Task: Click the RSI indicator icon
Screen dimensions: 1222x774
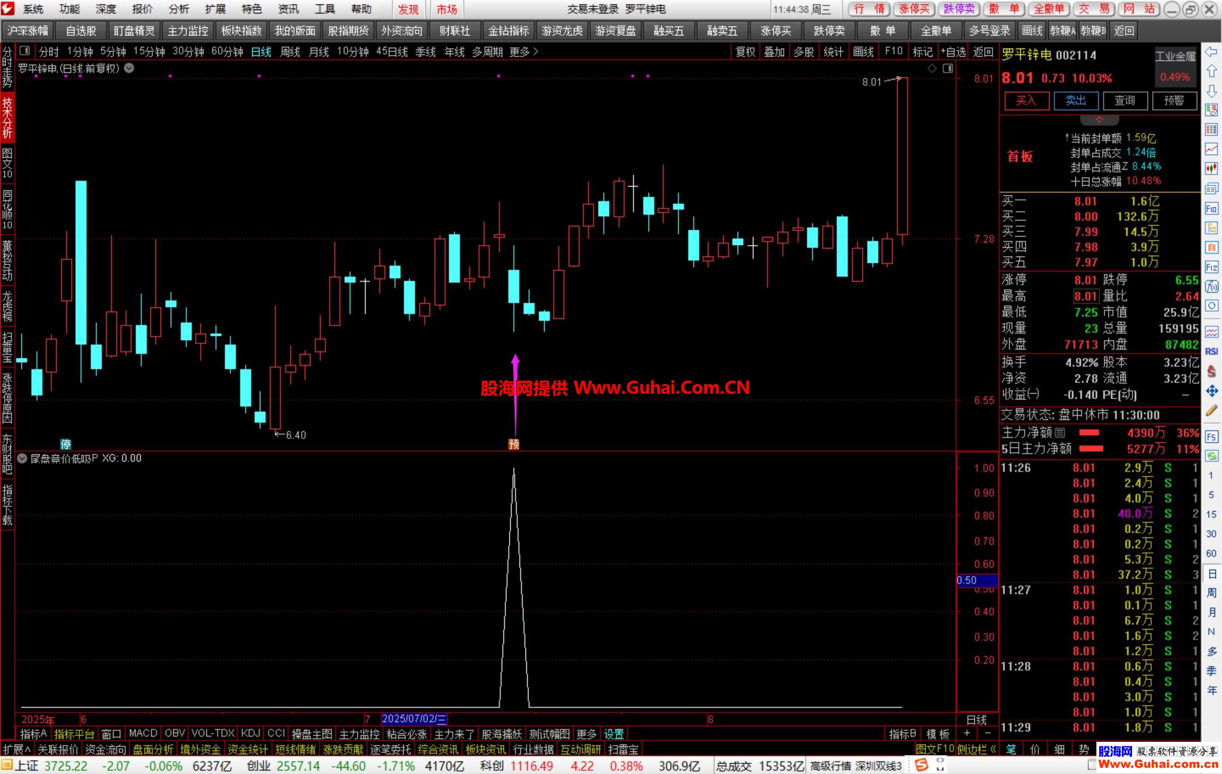Action: click(1211, 351)
